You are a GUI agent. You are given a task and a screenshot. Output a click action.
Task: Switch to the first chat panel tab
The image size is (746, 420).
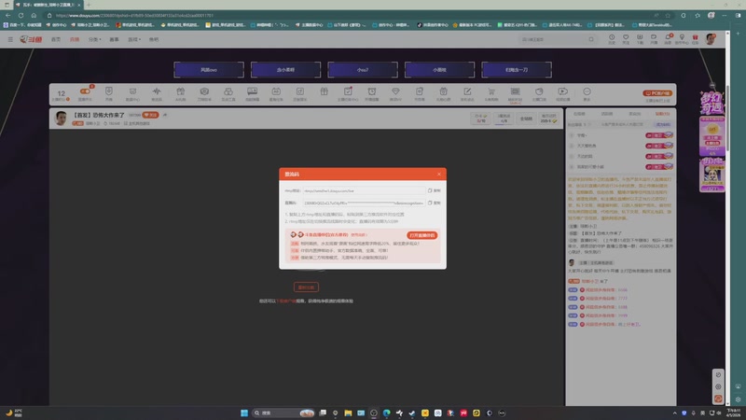point(579,114)
